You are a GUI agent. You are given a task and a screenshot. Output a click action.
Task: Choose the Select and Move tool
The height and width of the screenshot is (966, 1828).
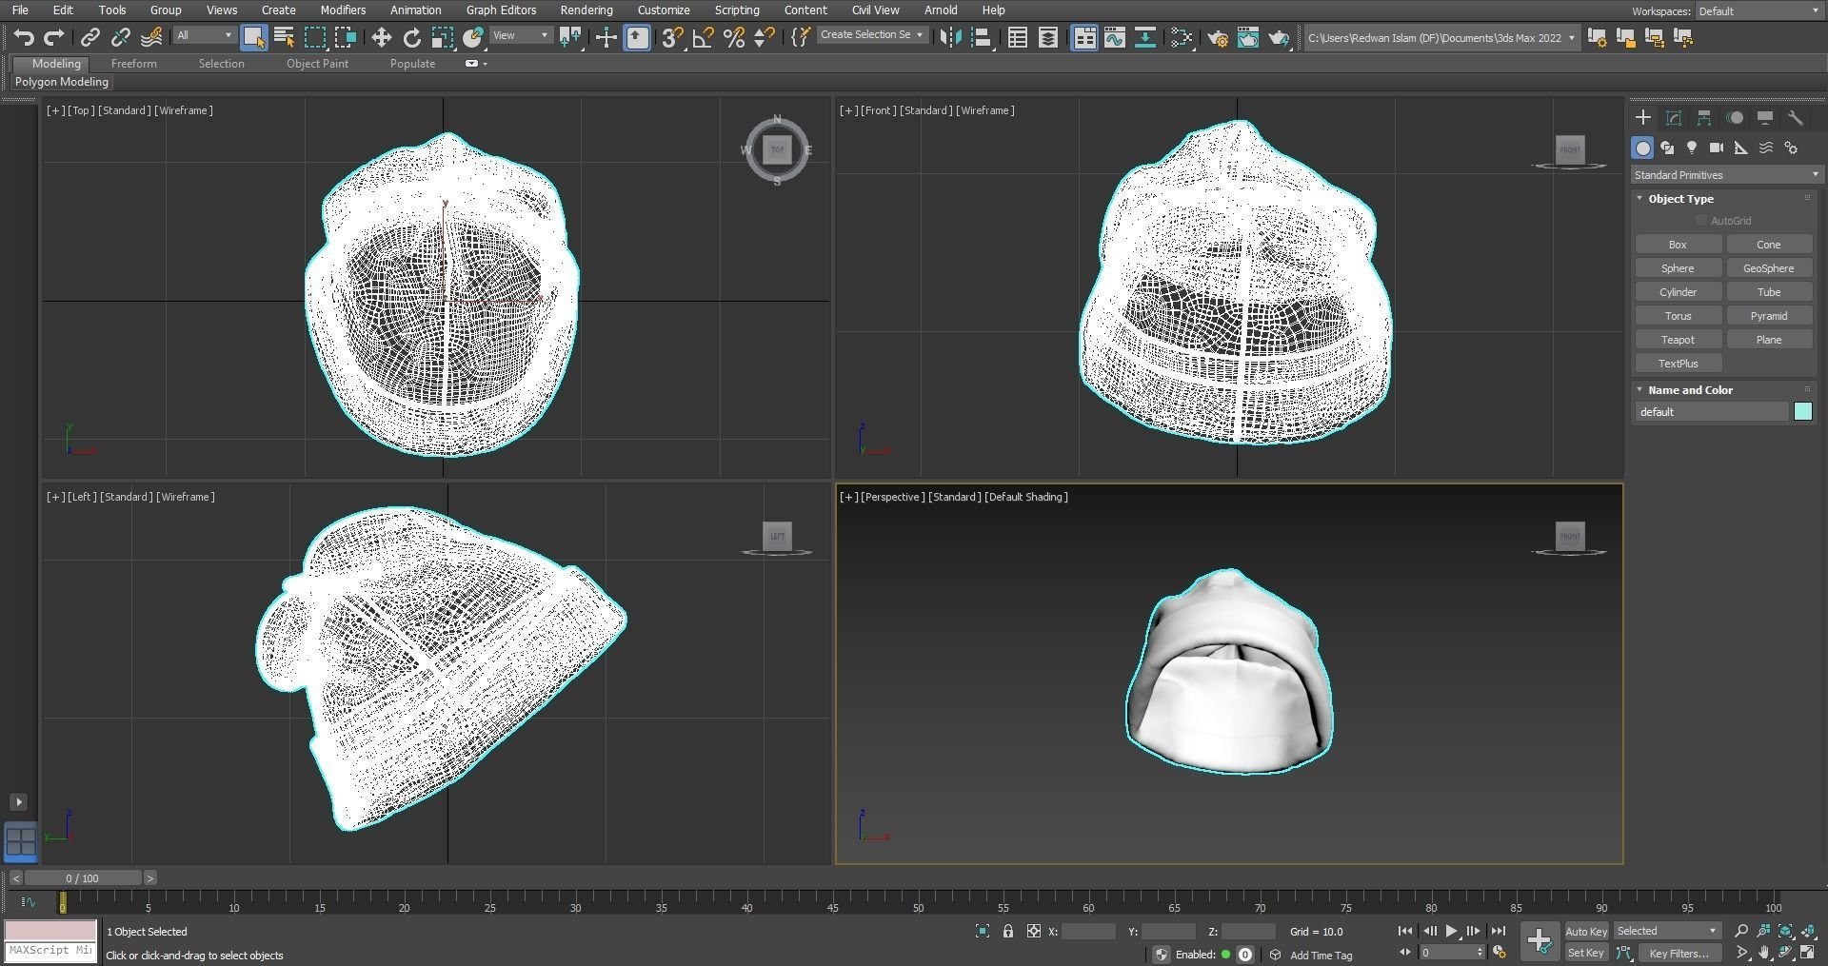coord(381,37)
